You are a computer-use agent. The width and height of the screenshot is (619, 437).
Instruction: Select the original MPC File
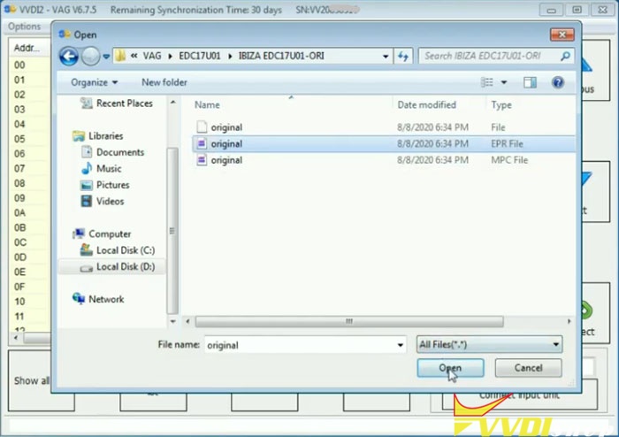(x=383, y=160)
